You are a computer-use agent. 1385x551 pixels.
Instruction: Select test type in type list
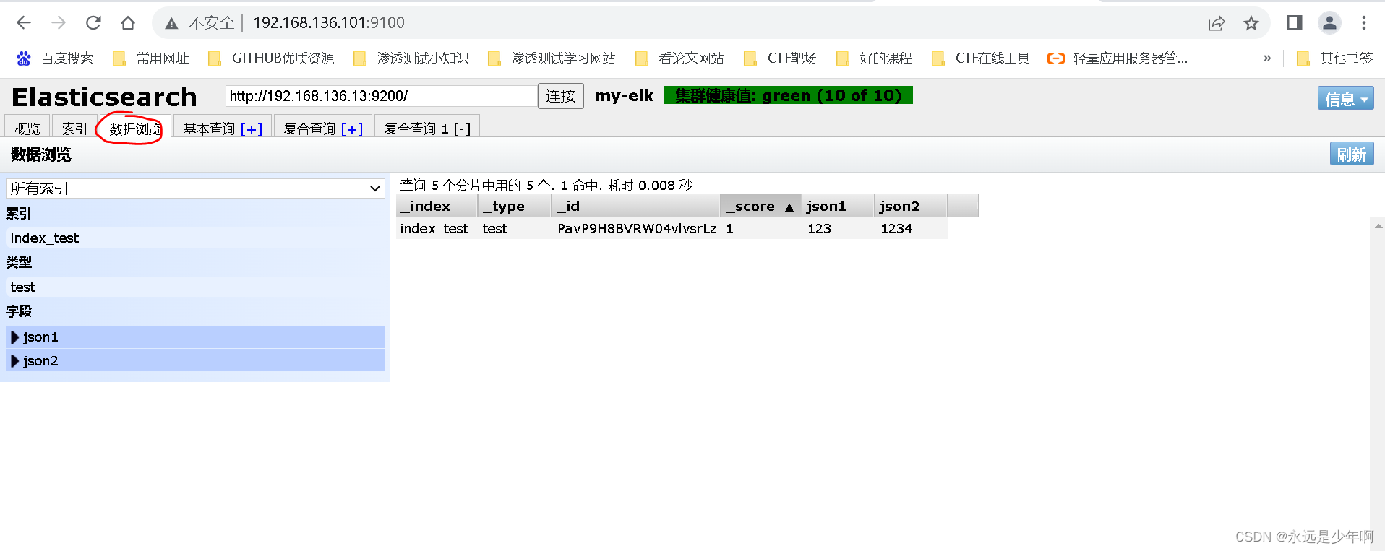[x=195, y=287]
